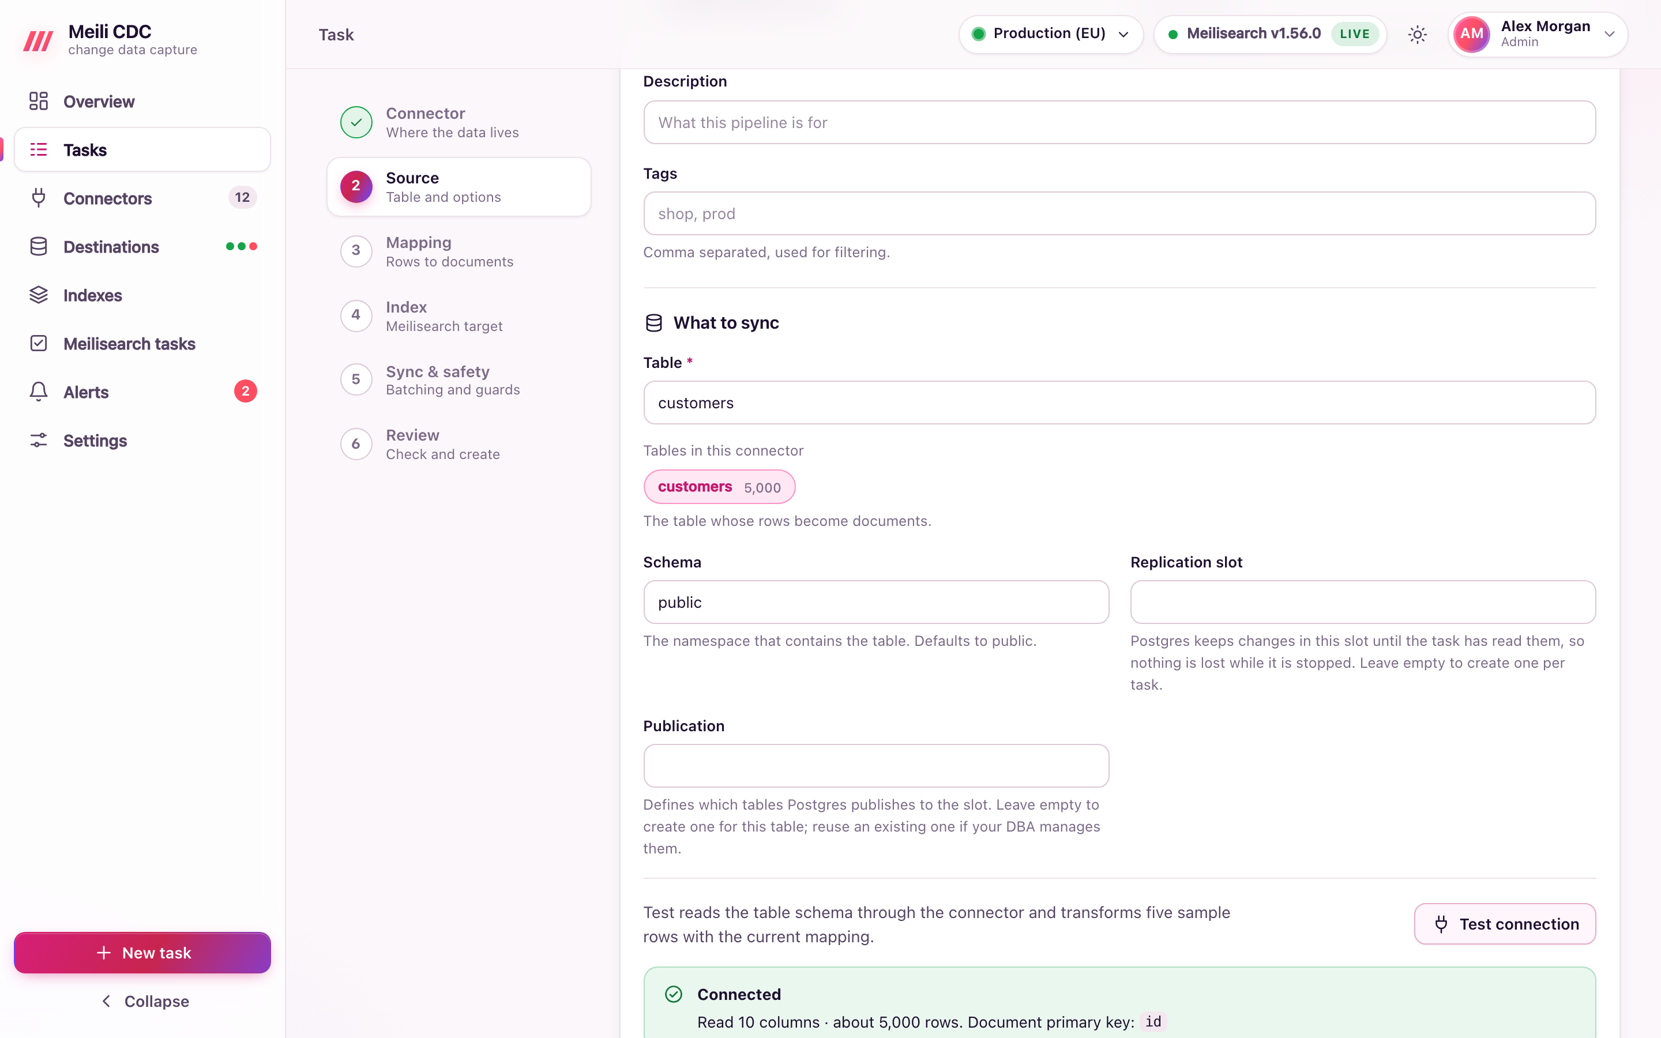This screenshot has height=1038, width=1661.
Task: Collapse the sidebar
Action: pos(143,1001)
